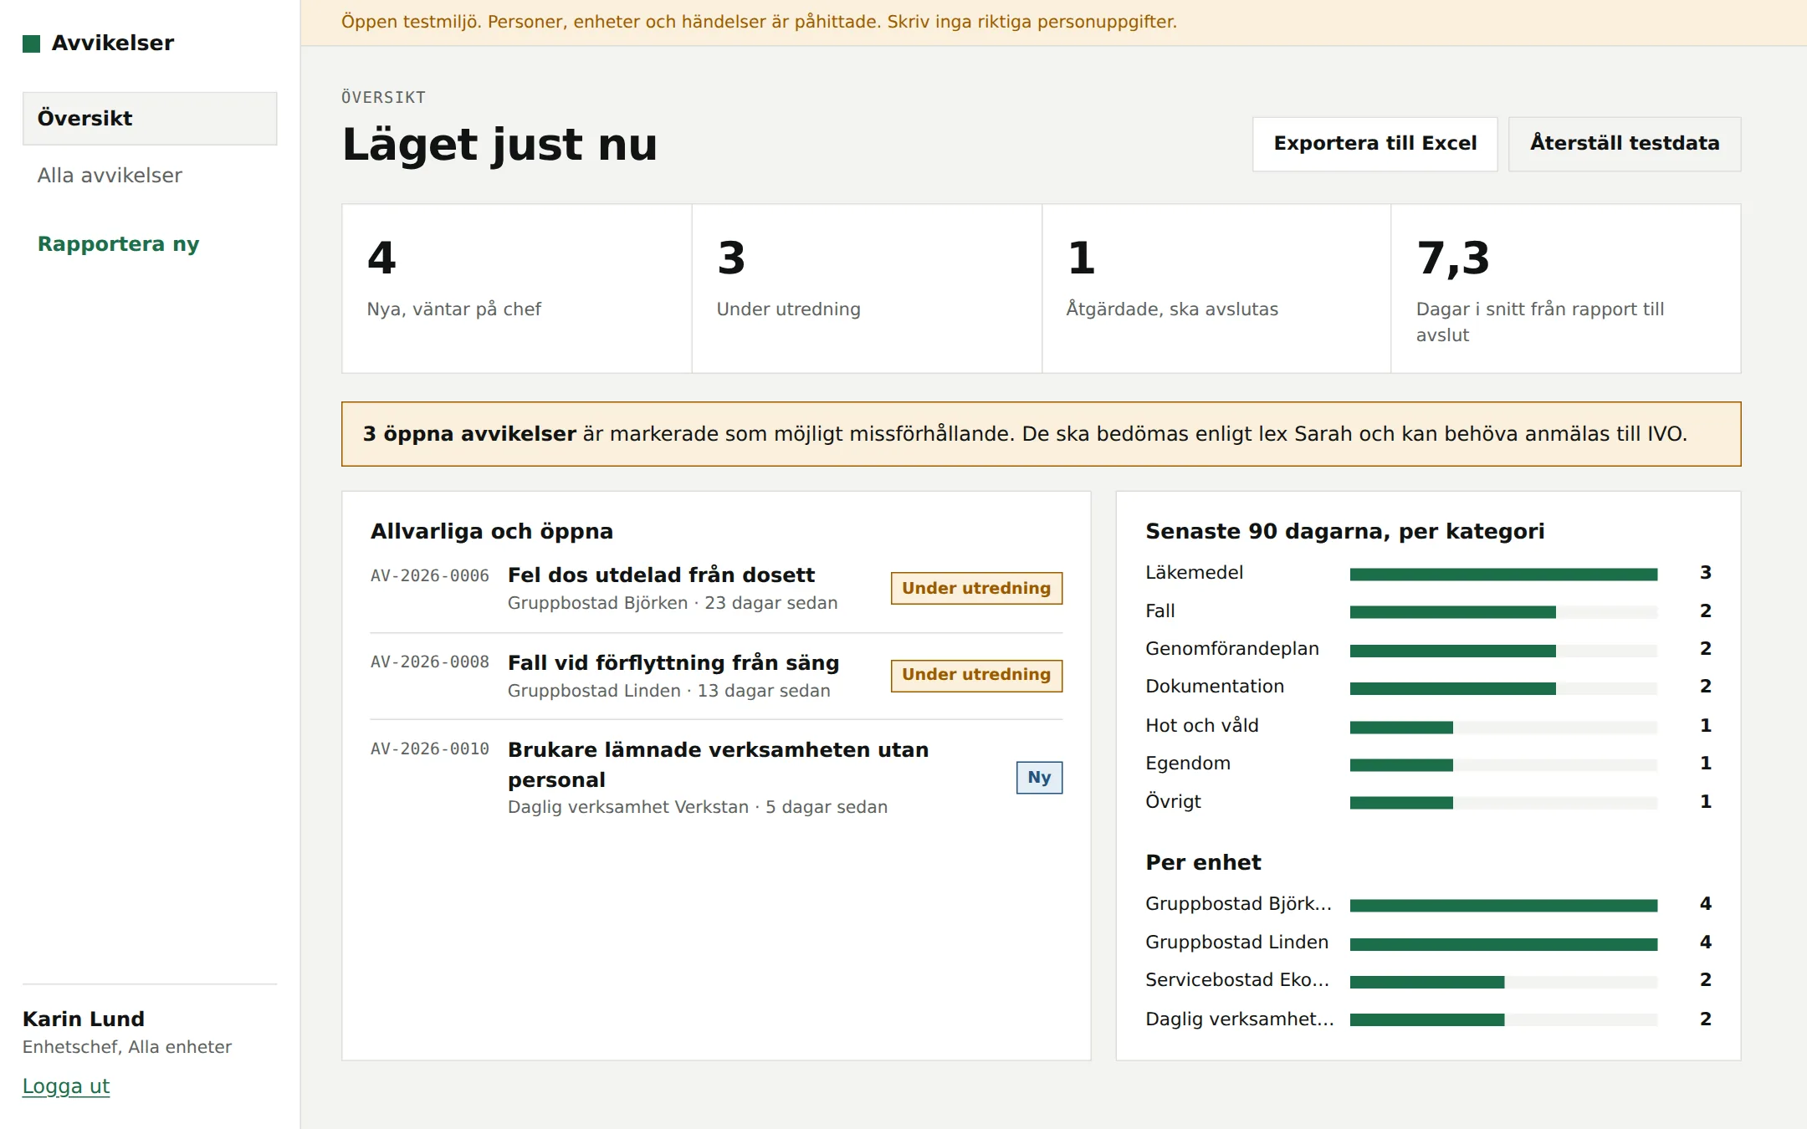The image size is (1807, 1129).
Task: Click the Läget just nu heading
Action: click(499, 144)
